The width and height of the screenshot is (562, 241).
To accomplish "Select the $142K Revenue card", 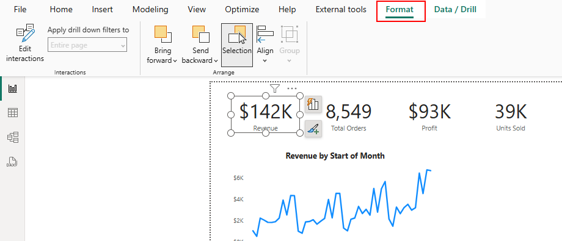I will [x=266, y=115].
